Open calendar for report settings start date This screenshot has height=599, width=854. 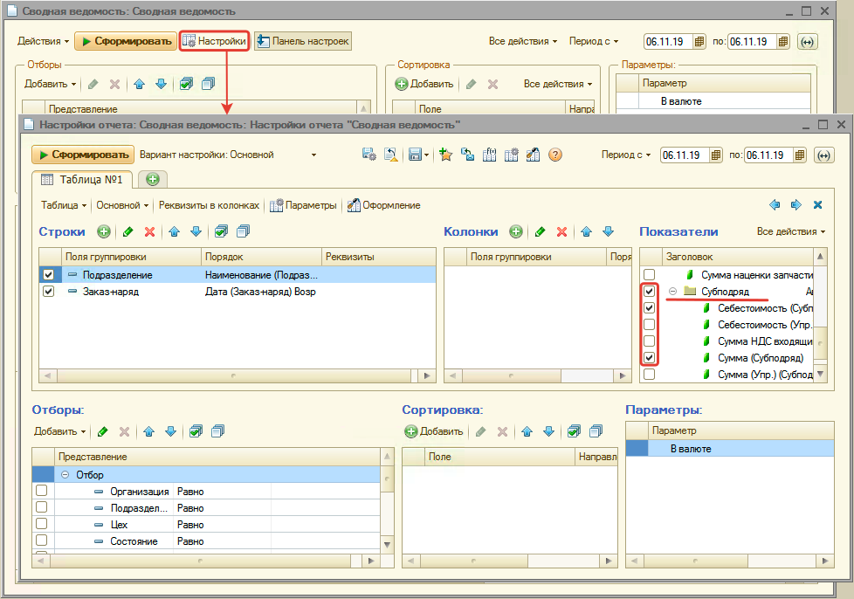(x=716, y=155)
